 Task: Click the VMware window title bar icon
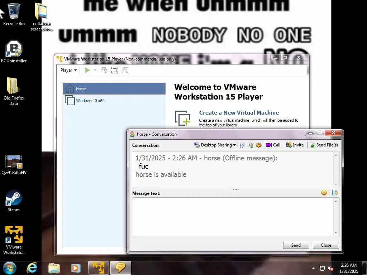pos(59,59)
